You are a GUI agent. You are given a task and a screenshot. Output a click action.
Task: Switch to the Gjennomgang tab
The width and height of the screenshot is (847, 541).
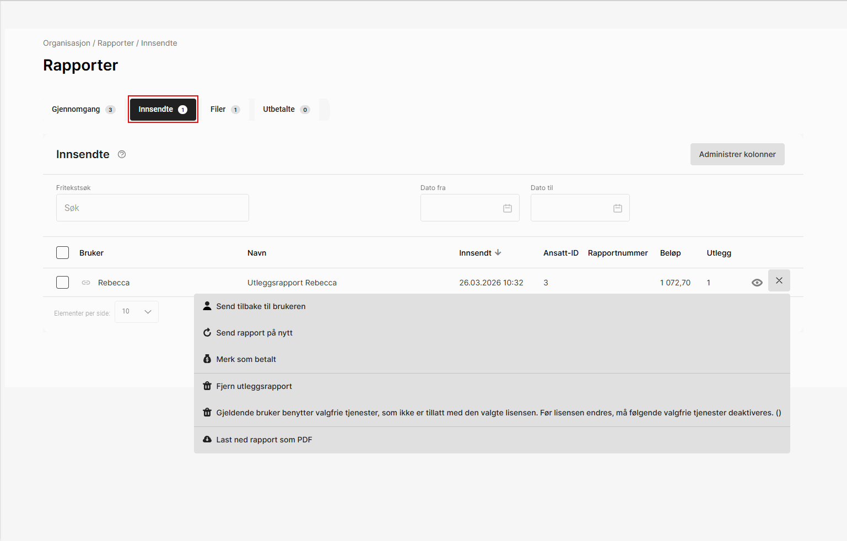coord(83,109)
